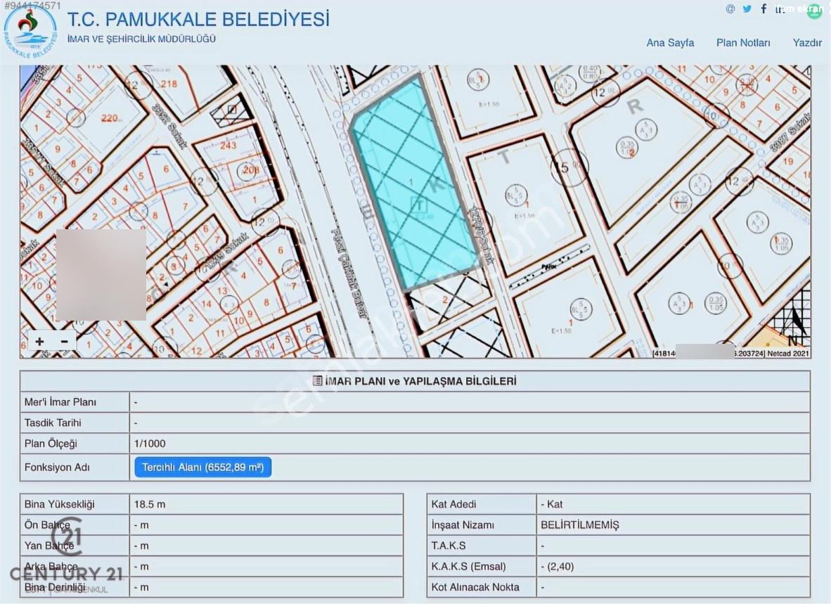Click the Yazdır print link

click(807, 43)
